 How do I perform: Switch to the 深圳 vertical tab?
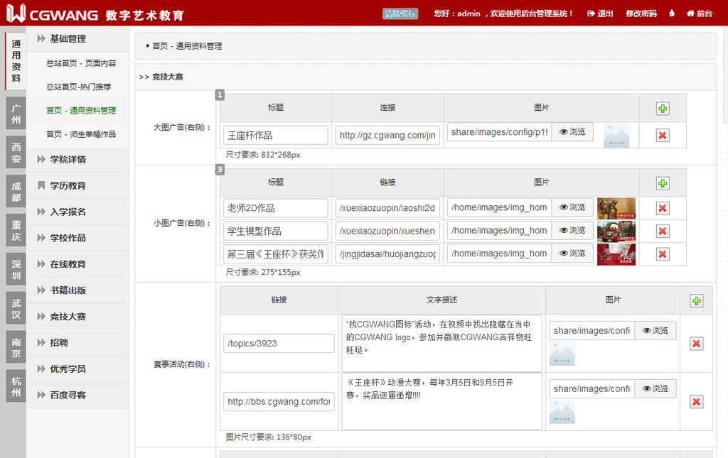pyautogui.click(x=16, y=270)
